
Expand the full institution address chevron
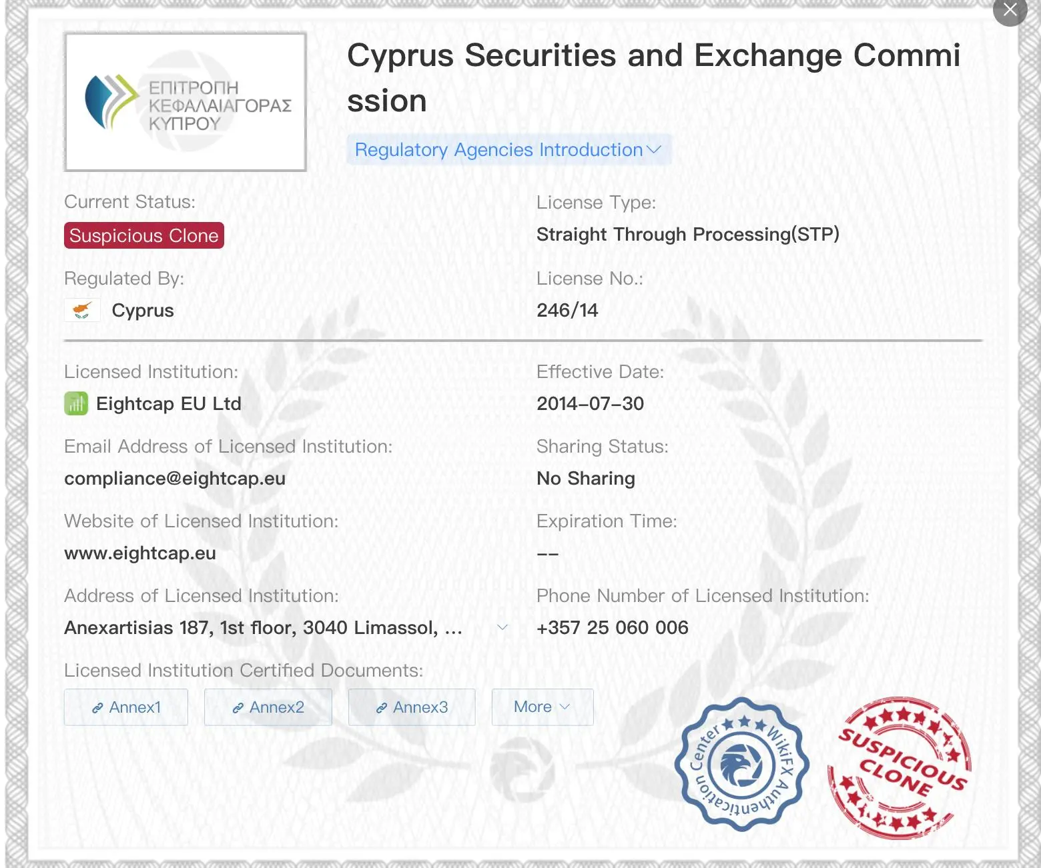(x=502, y=627)
